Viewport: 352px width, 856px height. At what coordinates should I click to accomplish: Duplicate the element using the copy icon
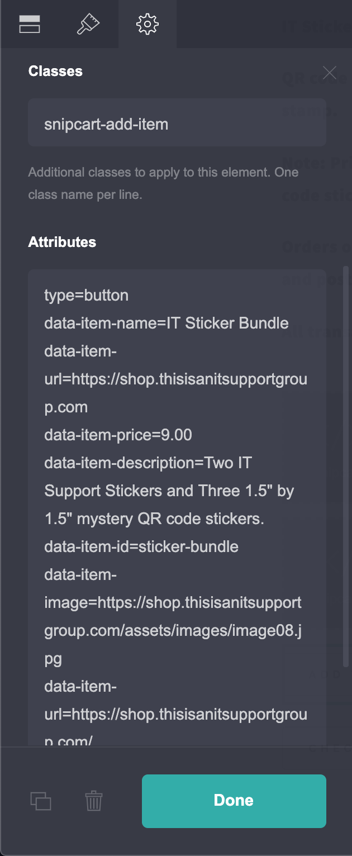pos(41,801)
